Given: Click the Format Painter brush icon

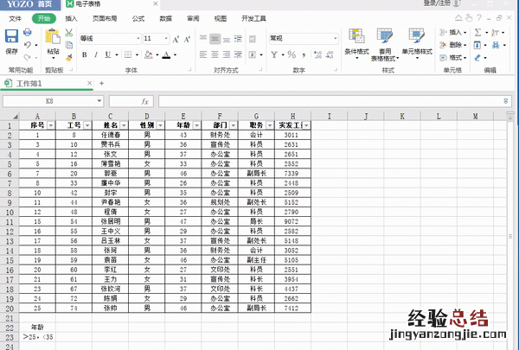Looking at the screenshot, I should click(x=68, y=56).
